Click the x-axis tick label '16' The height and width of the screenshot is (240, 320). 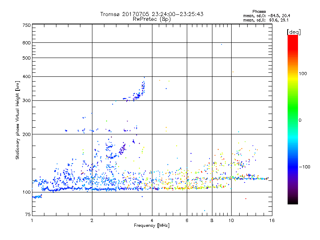coord(272,220)
